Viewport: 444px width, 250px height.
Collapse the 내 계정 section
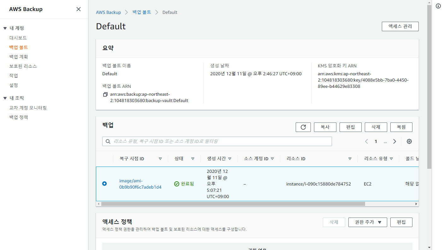5,28
